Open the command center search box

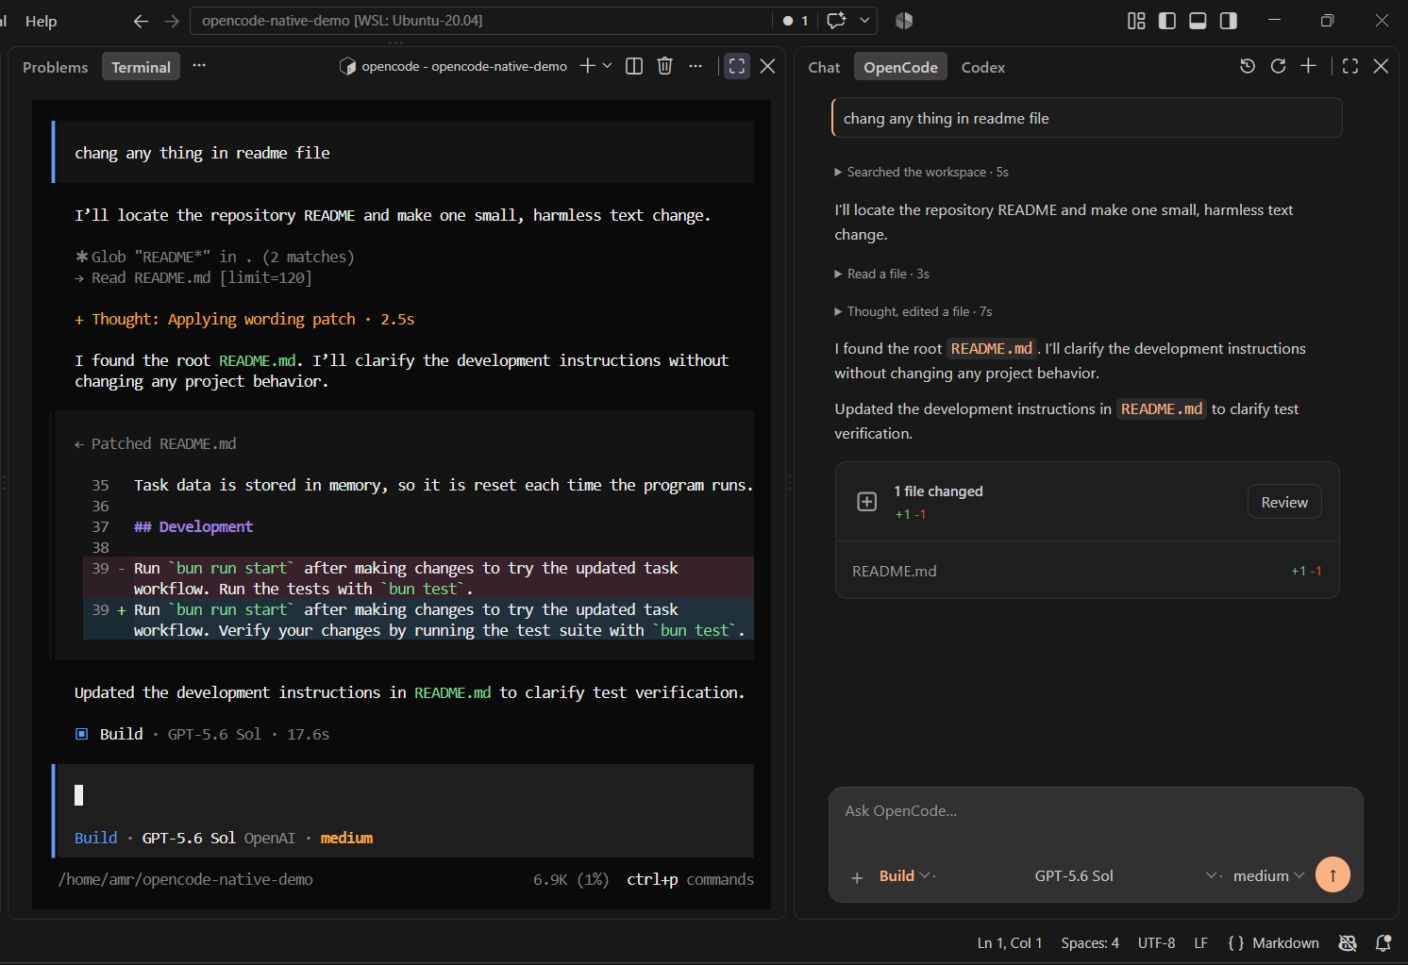click(x=481, y=21)
